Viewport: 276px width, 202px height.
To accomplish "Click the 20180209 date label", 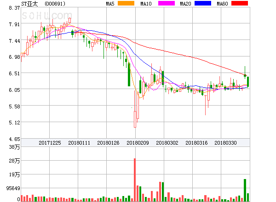I will (138, 143).
